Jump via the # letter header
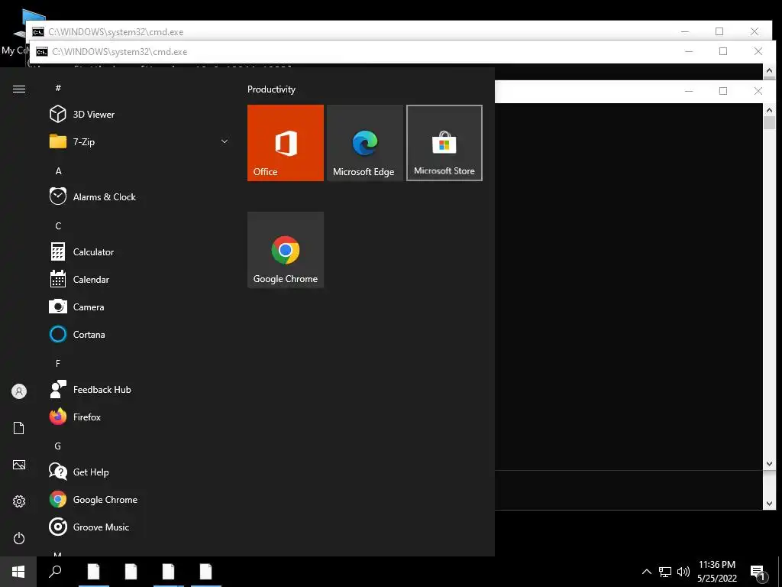 [x=58, y=88]
